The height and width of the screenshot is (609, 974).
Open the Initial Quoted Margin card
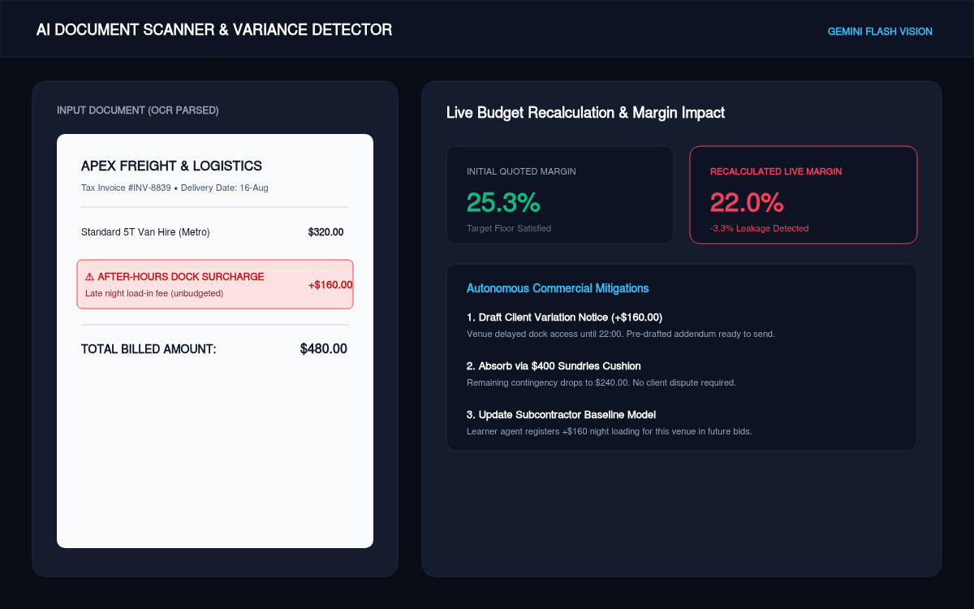click(x=560, y=195)
